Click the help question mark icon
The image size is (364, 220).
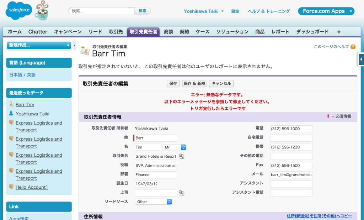353,47
